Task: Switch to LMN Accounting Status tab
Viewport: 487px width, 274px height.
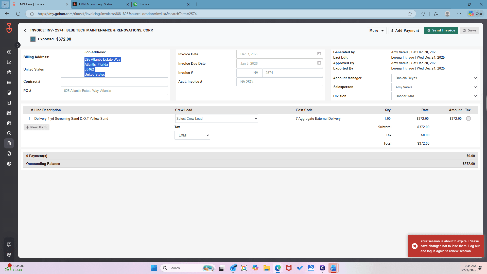Action: [101, 4]
